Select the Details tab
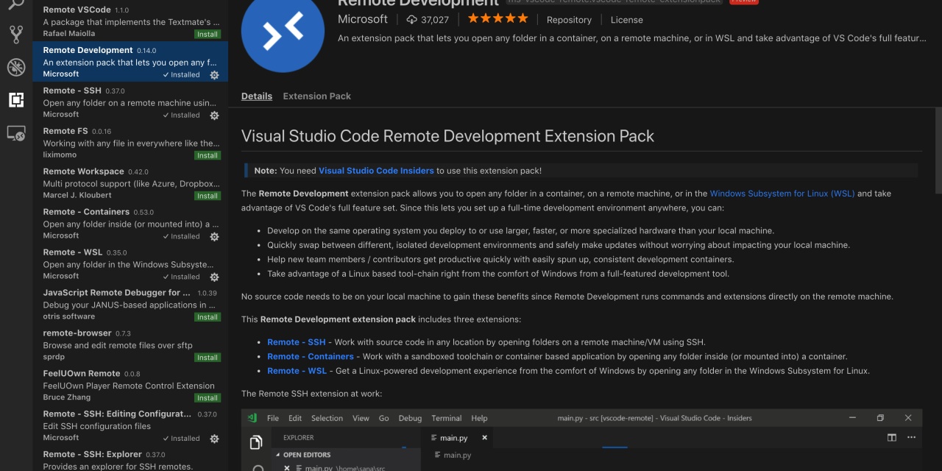942x471 pixels. click(x=256, y=96)
